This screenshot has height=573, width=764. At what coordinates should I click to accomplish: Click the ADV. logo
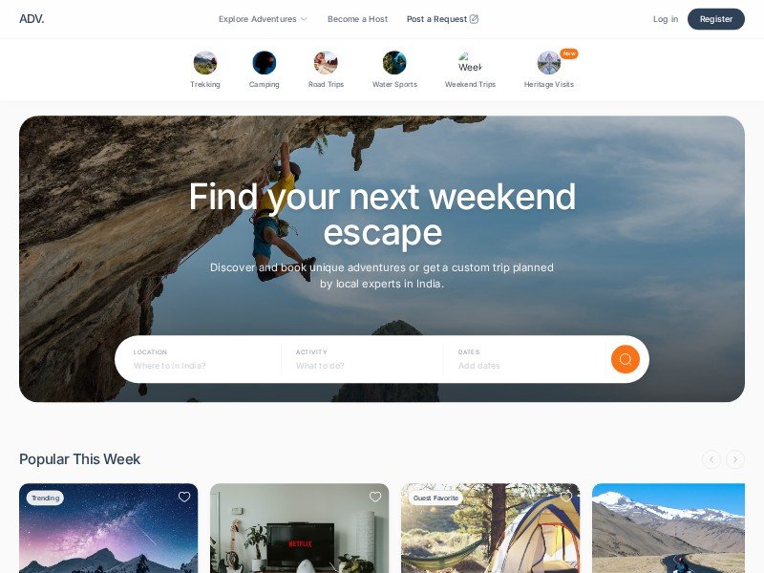coord(32,19)
